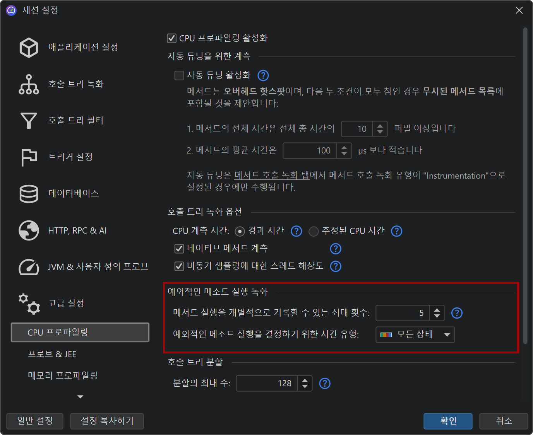Viewport: 533px width, 435px height.
Task: Open JVM & 사용자 정의 프로브 section
Action: coord(80,267)
